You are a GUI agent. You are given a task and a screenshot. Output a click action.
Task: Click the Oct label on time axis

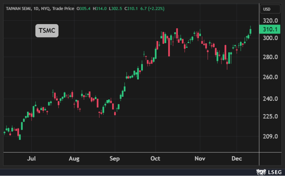tap(155, 159)
